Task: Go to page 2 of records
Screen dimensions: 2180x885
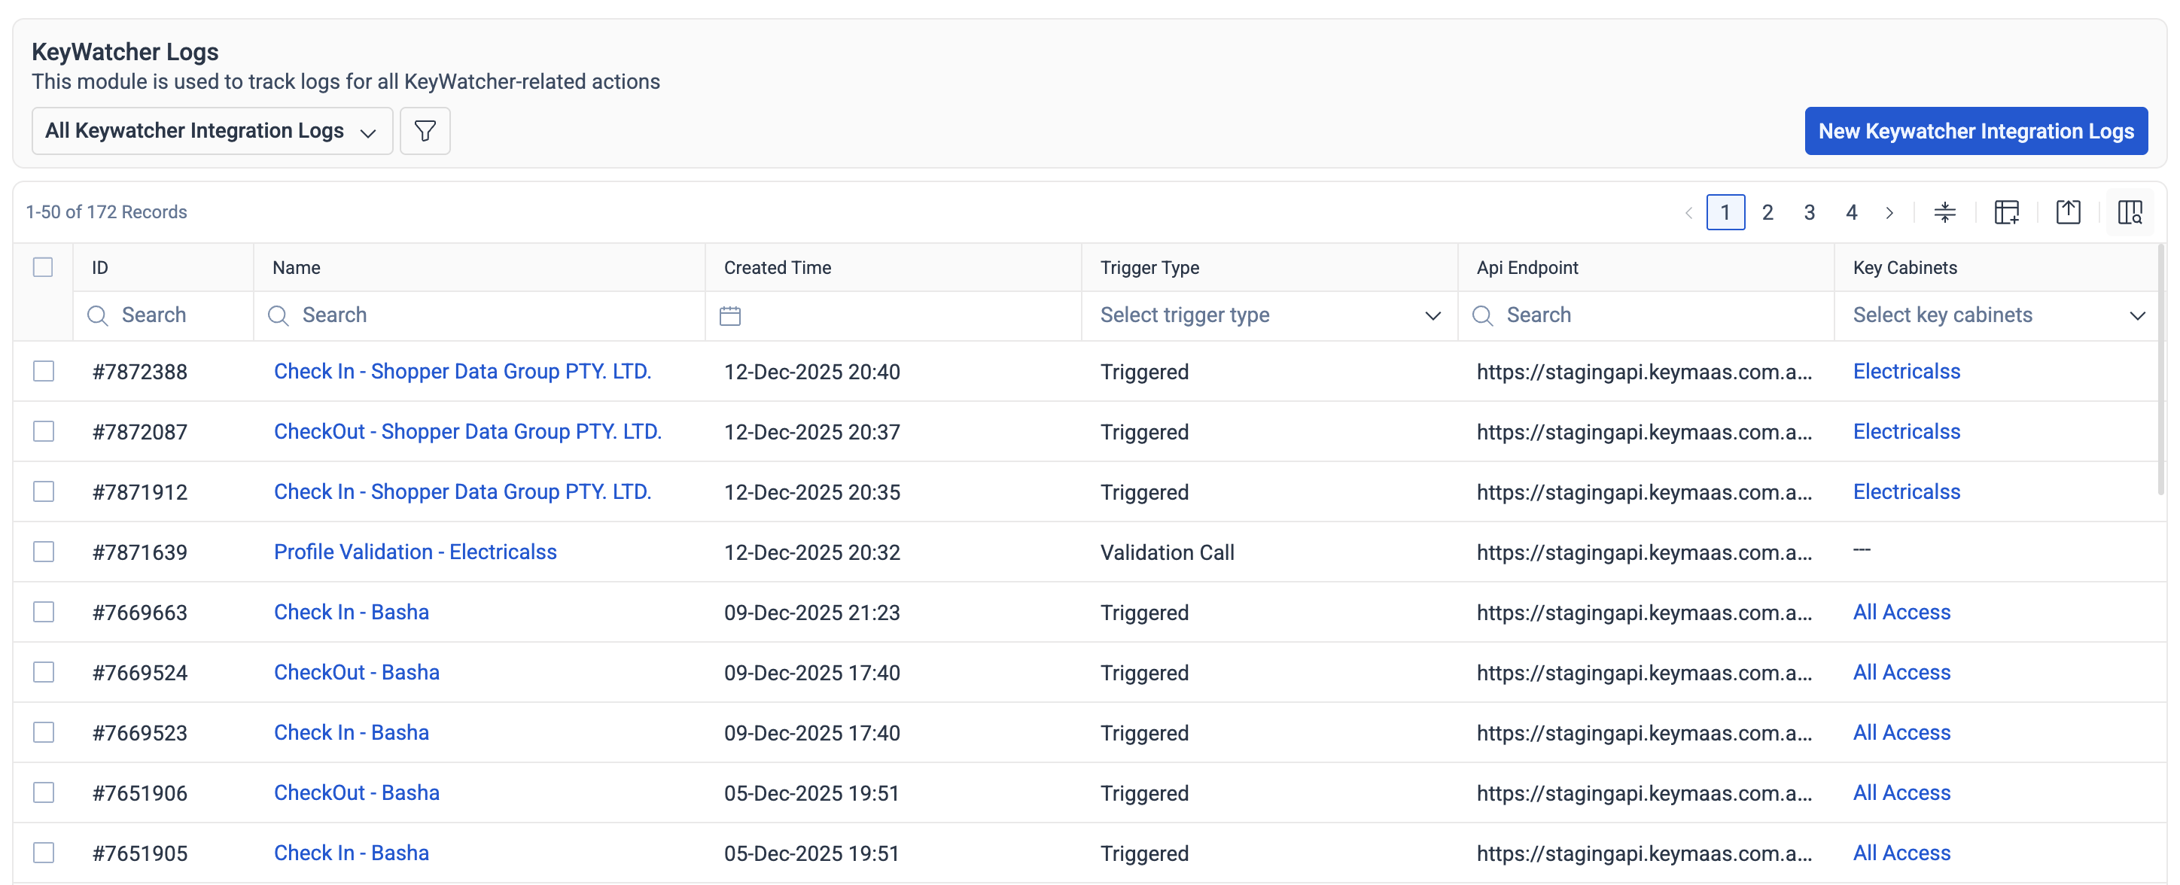Action: coord(1767,212)
